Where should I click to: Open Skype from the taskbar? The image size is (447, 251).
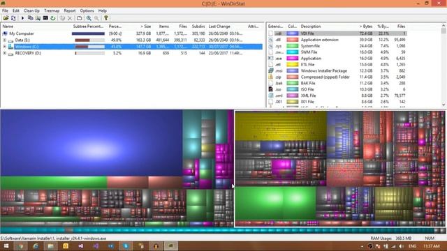click(x=126, y=246)
